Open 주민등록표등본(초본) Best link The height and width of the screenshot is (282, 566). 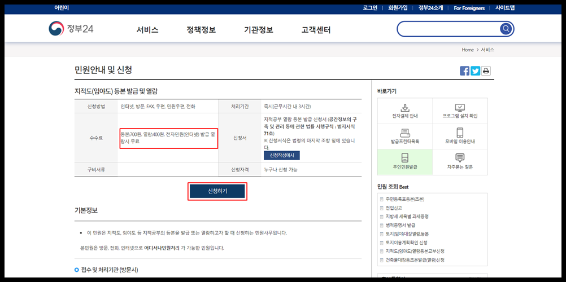click(404, 199)
